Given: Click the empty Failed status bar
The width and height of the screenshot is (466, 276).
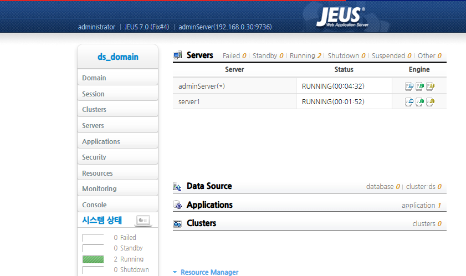Looking at the screenshot, I should coord(93,238).
